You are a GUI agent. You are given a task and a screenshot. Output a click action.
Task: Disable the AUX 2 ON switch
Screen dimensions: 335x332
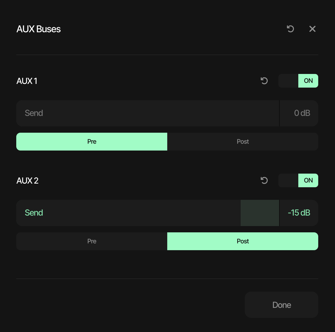coord(298,180)
